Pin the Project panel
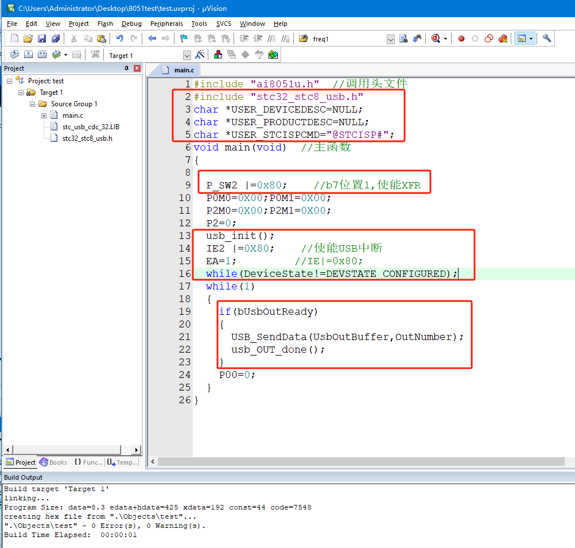Viewport: 575px width, 548px height. (126, 68)
